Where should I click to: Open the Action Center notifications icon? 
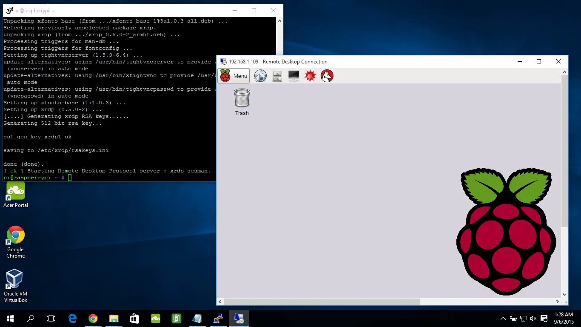tap(544, 318)
